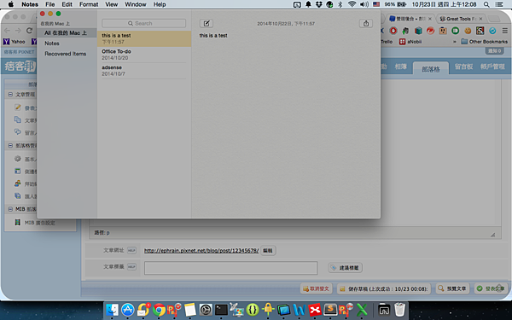Viewport: 512px width, 320px height.
Task: Open the Trash in the Dock
Action: [x=399, y=310]
